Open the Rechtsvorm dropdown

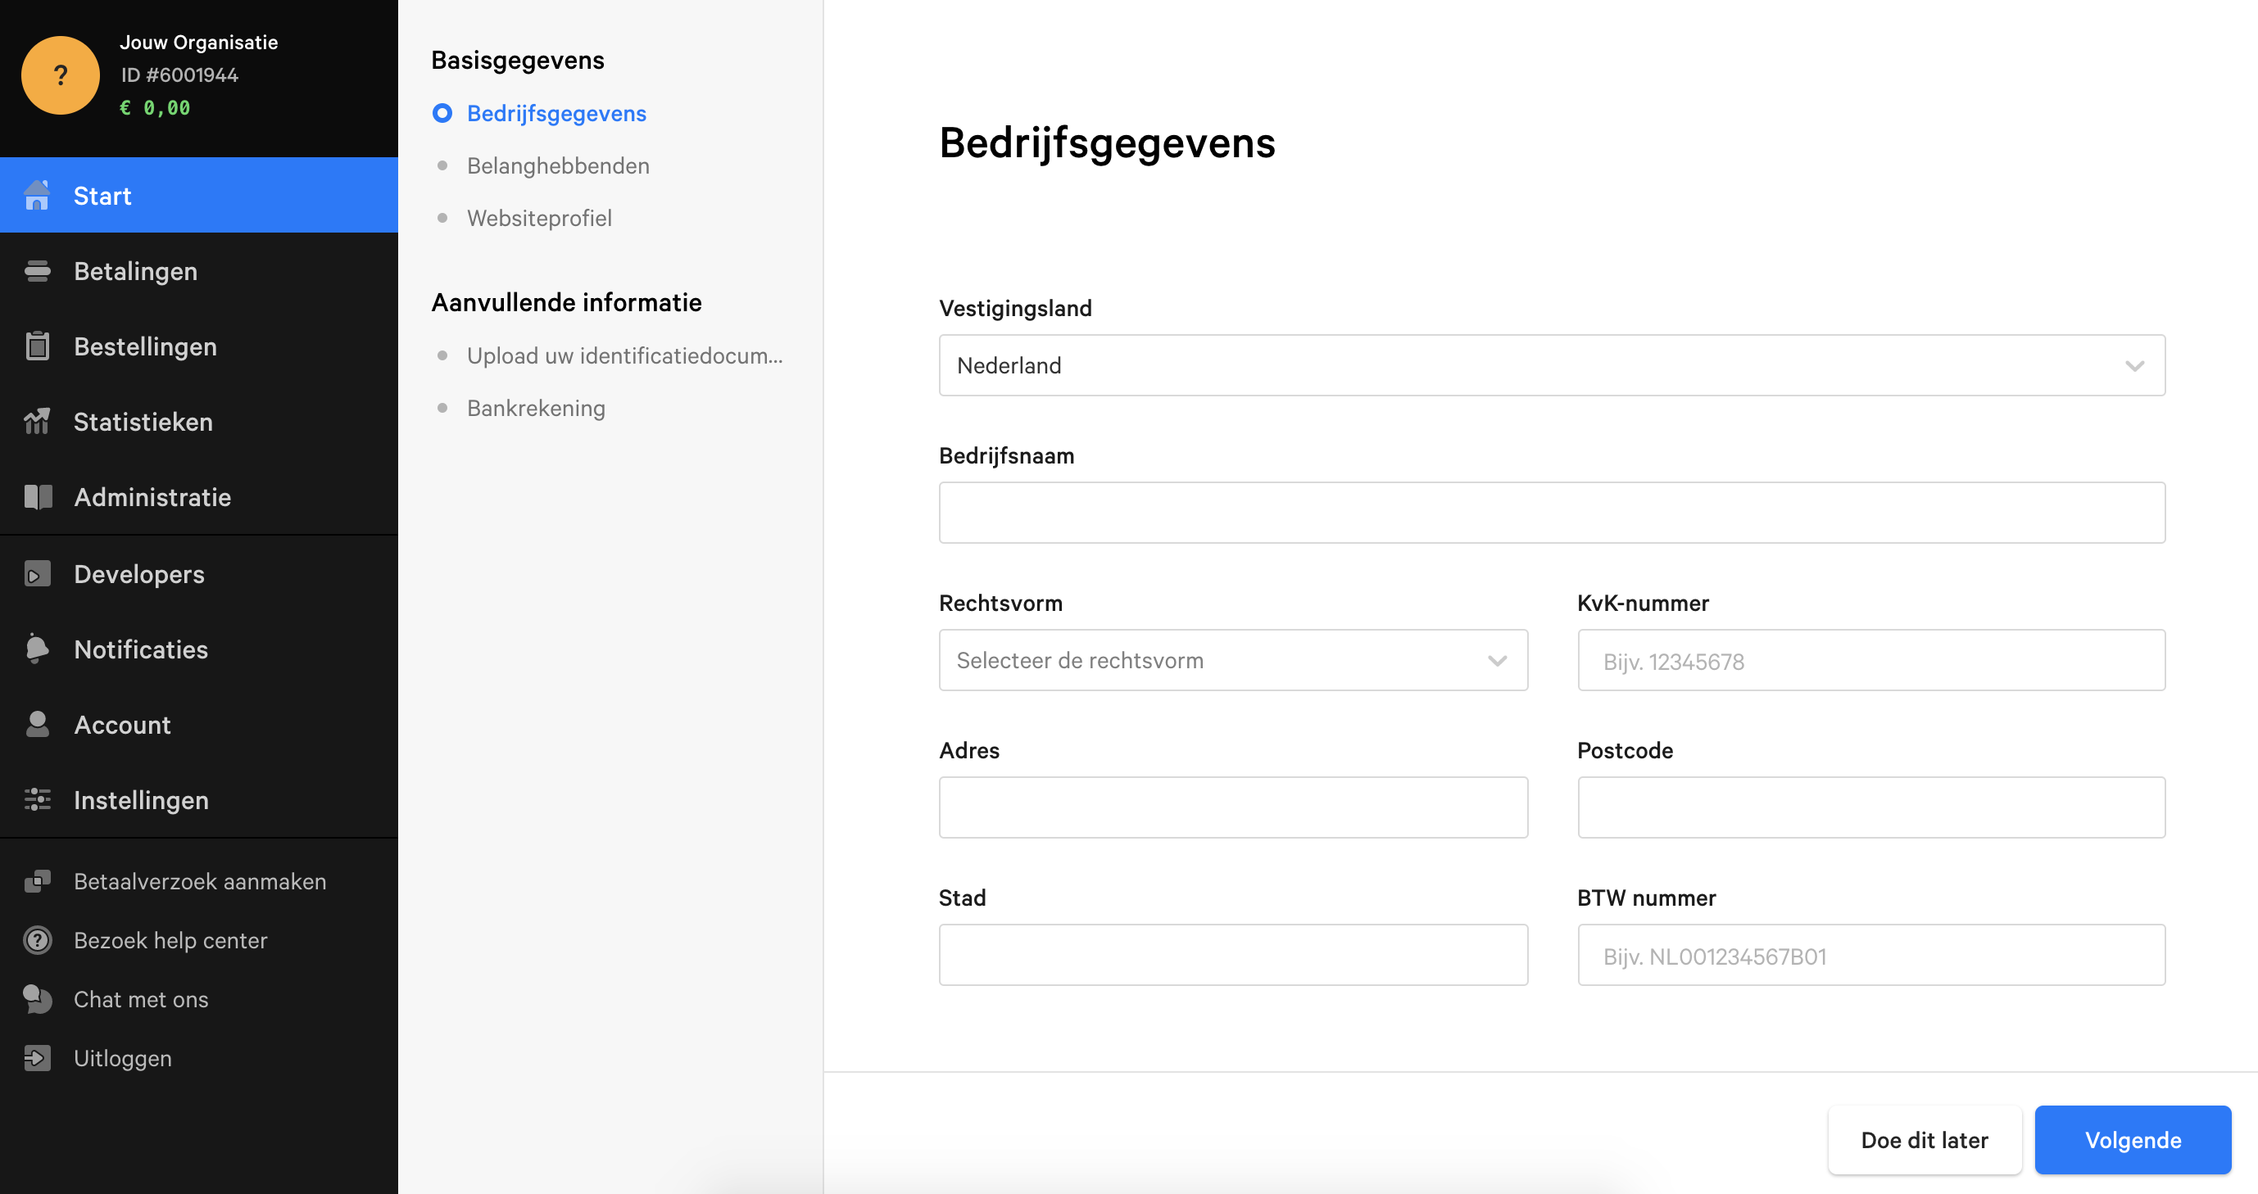[1233, 661]
